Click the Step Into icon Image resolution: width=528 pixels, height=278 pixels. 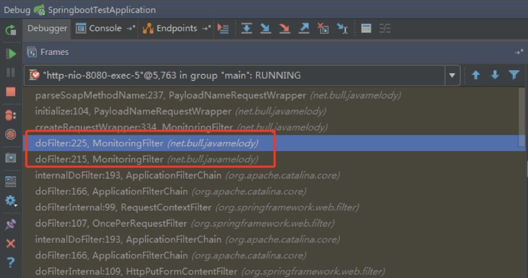pos(266,29)
